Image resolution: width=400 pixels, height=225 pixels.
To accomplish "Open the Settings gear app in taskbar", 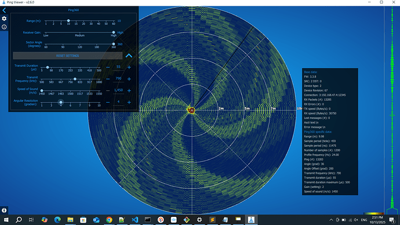I will click(x=199, y=220).
